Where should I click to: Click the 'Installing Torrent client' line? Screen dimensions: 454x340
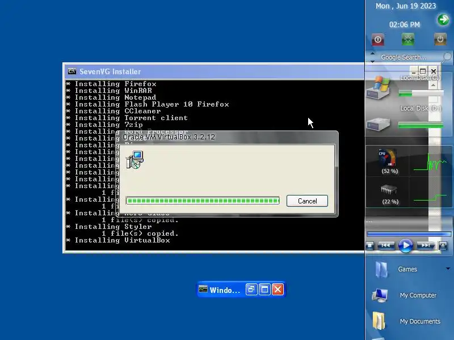point(127,118)
